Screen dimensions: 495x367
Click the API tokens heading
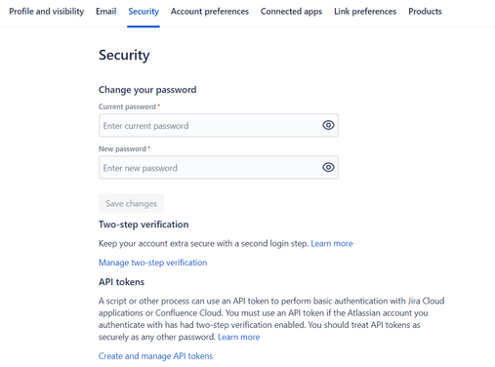[121, 282]
